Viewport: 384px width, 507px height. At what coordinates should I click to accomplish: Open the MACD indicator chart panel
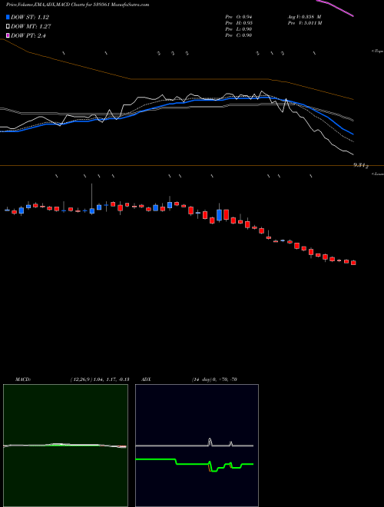[x=65, y=446]
